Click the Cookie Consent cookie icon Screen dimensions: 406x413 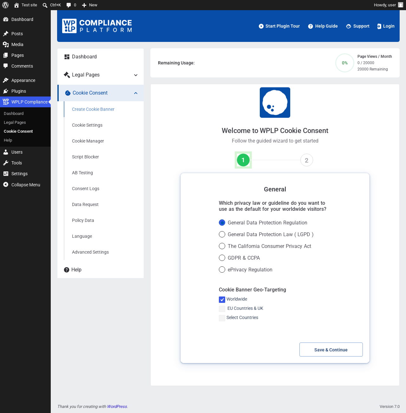[68, 93]
